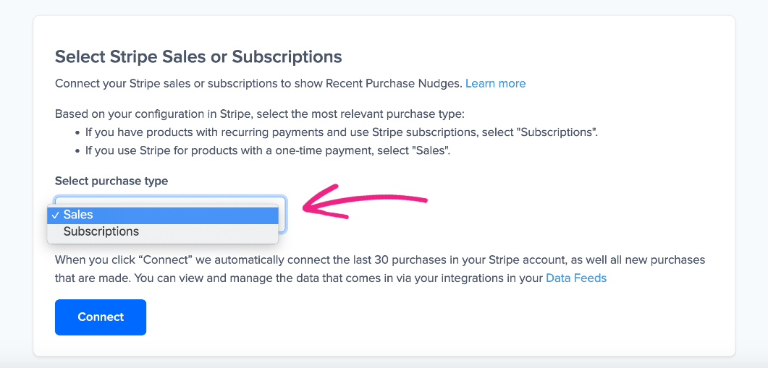Click the bullet dot before recurring payments line
The width and height of the screenshot is (768, 368).
[x=77, y=132]
